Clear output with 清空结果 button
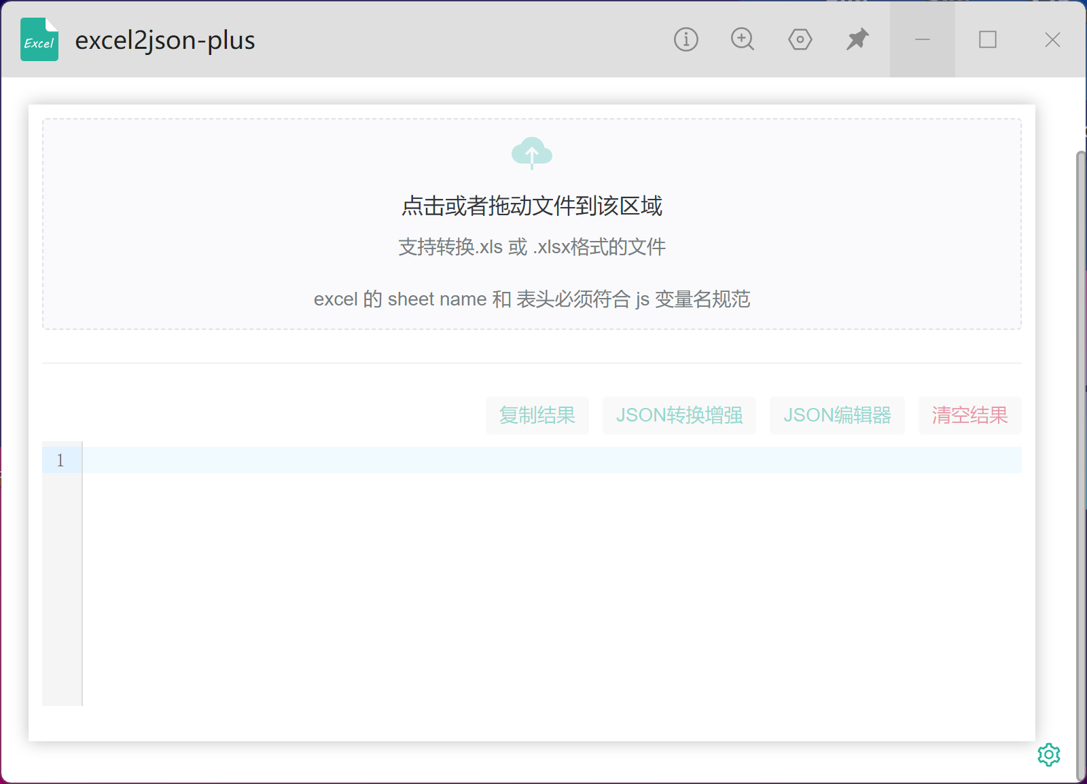The image size is (1087, 784). click(969, 415)
